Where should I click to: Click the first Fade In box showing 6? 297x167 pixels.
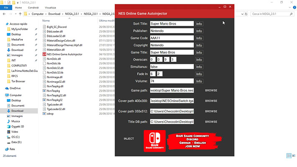pyautogui.click(x=153, y=74)
